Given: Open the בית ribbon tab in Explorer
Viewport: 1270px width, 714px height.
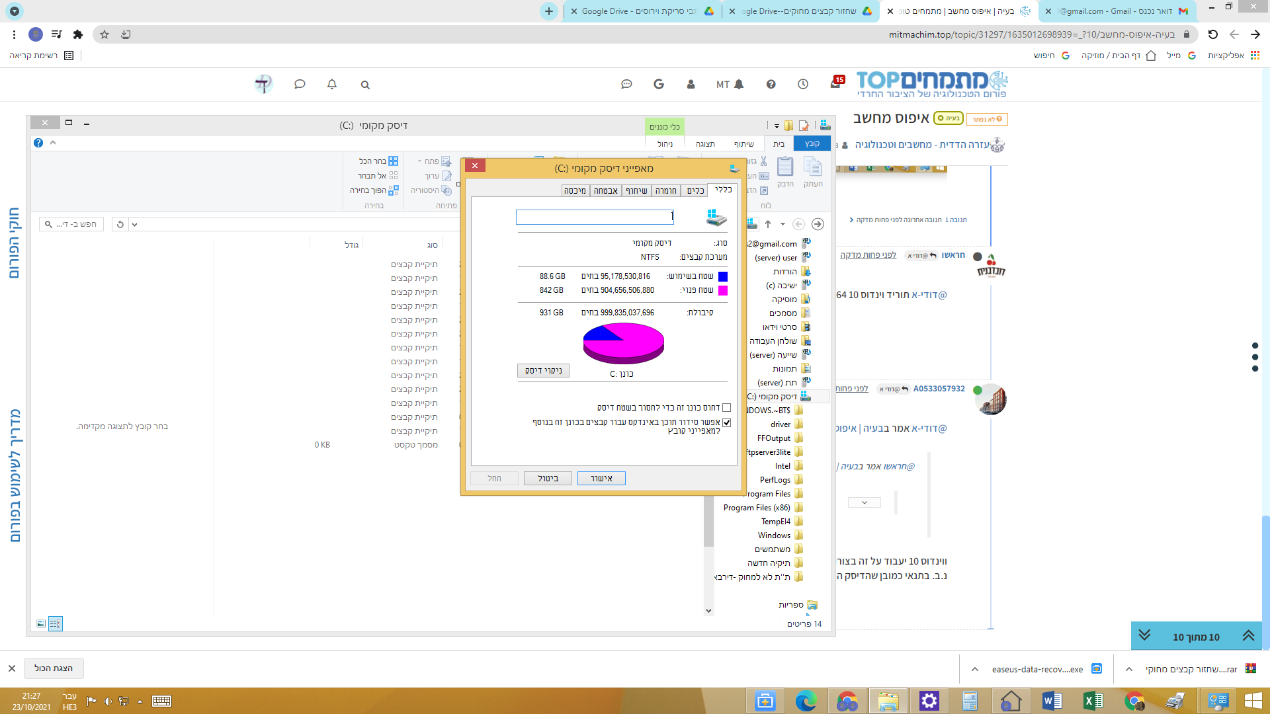Looking at the screenshot, I should click(779, 144).
